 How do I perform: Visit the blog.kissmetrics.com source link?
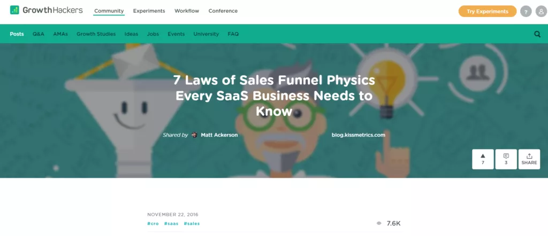click(x=358, y=135)
